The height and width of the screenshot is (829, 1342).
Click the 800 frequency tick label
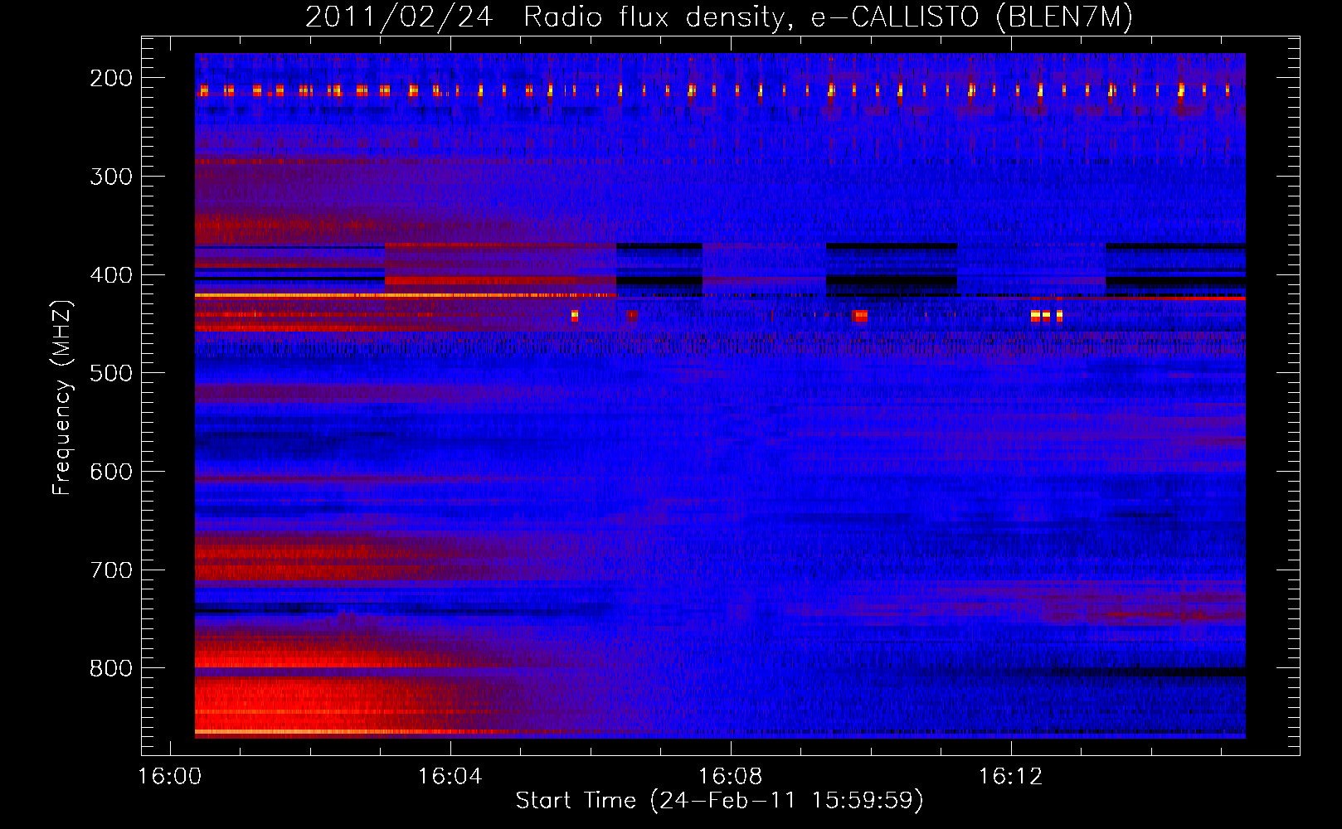[x=111, y=668]
